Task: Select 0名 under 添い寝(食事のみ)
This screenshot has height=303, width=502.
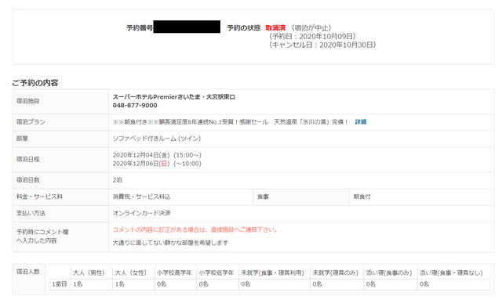Action: click(371, 284)
